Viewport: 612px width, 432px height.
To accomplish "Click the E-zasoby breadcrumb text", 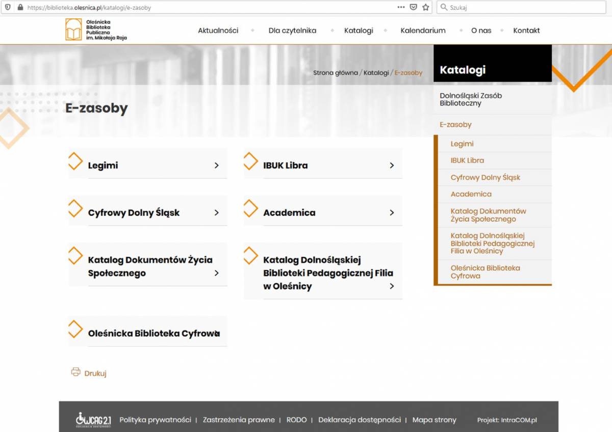I will coord(409,73).
